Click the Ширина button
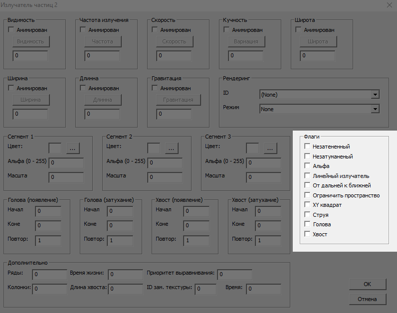Image resolution: width=397 pixels, height=313 pixels. (31, 100)
